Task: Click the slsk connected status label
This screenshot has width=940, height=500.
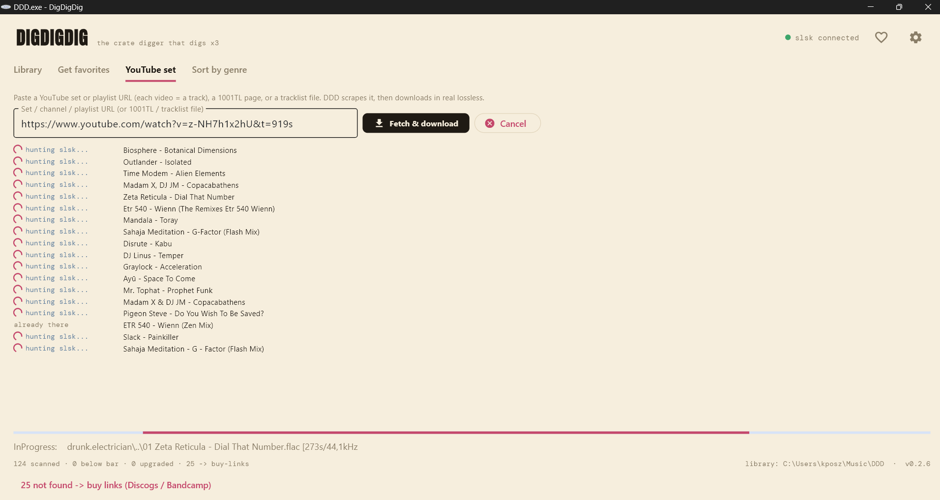Action: [827, 38]
